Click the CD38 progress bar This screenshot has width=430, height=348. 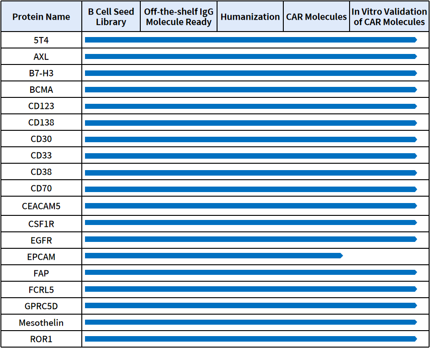[250, 173]
